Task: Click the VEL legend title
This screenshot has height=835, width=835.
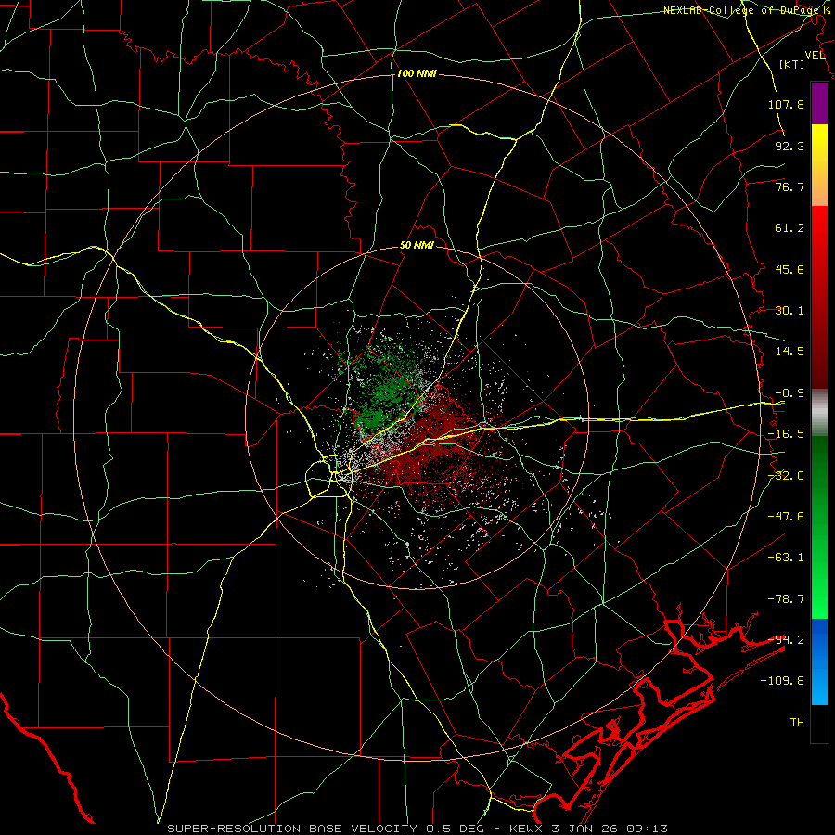Action: (815, 56)
